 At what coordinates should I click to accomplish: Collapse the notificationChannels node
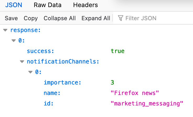(22, 61)
